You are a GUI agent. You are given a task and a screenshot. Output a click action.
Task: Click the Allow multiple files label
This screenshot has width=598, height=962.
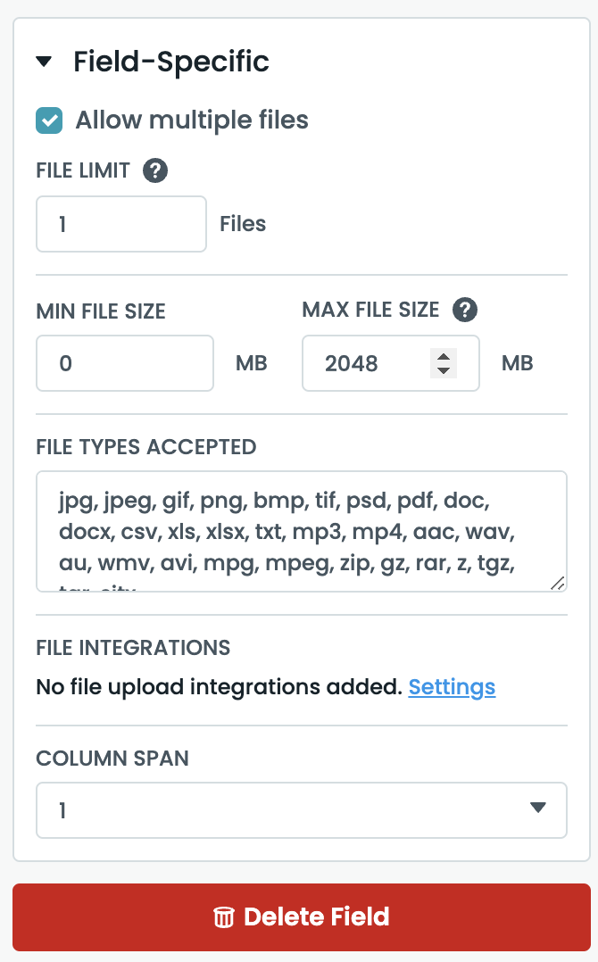point(192,120)
